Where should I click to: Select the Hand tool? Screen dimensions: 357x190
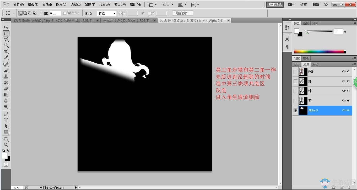pos(6,139)
